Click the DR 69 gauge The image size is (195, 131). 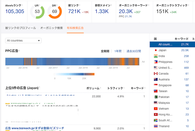pos(55,12)
